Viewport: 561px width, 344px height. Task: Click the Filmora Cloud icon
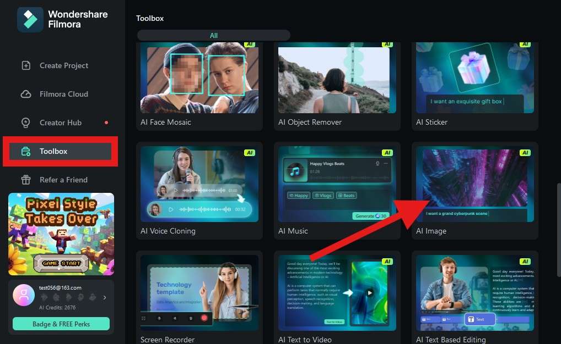(x=26, y=94)
